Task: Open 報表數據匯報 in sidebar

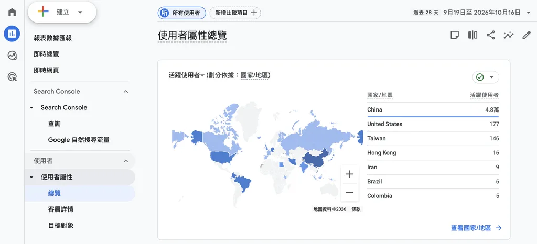Action: pyautogui.click(x=53, y=38)
